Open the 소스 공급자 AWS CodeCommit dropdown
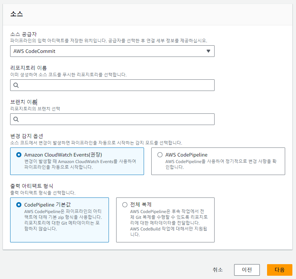This screenshot has width=296, height=279. click(112, 51)
